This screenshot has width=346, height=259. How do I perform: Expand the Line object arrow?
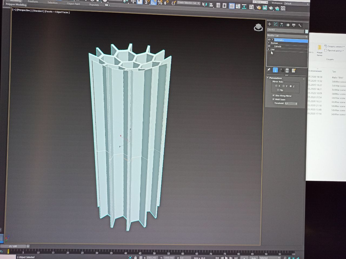[x=269, y=49]
